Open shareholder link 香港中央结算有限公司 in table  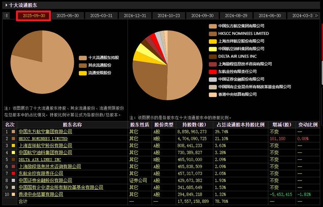[x=41, y=194]
